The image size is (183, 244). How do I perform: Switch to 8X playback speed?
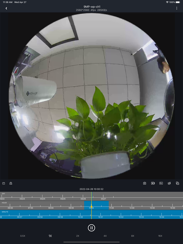click(x=133, y=236)
